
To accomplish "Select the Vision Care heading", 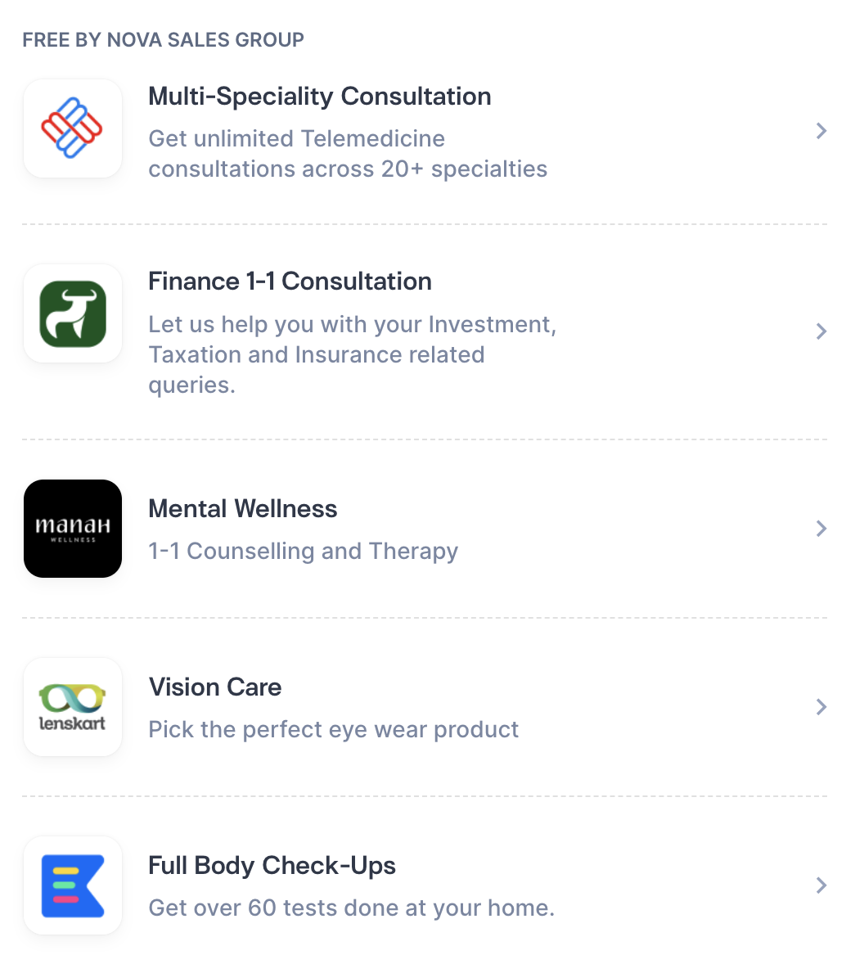I will (x=214, y=687).
